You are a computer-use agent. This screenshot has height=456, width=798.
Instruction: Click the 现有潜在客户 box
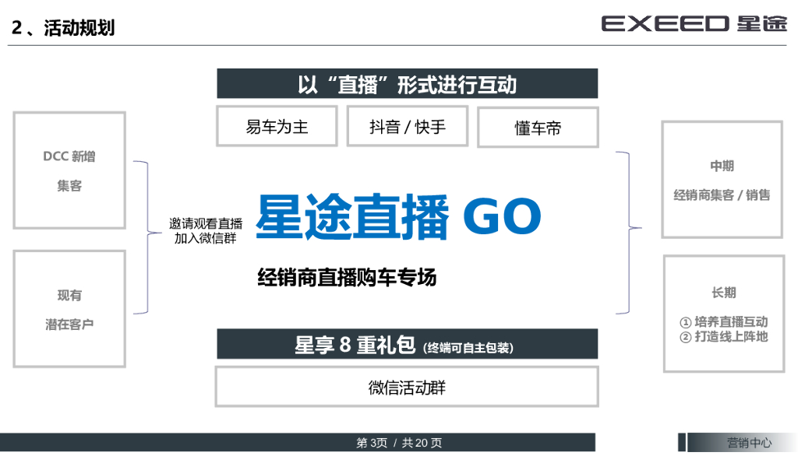pyautogui.click(x=69, y=309)
